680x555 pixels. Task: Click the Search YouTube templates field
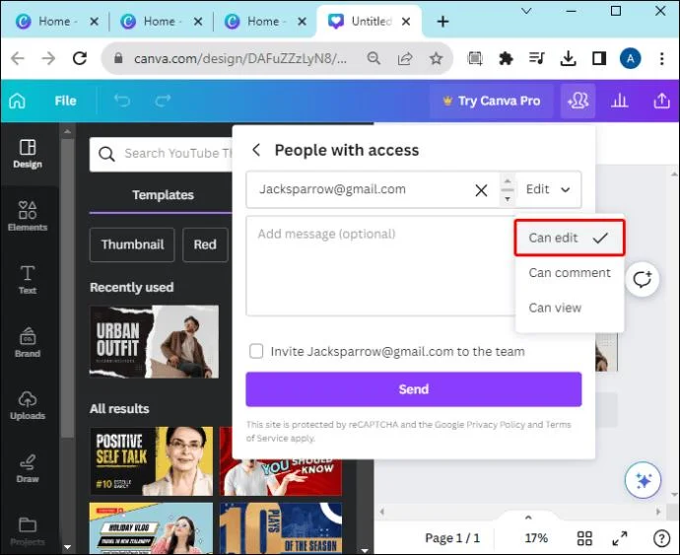click(162, 154)
